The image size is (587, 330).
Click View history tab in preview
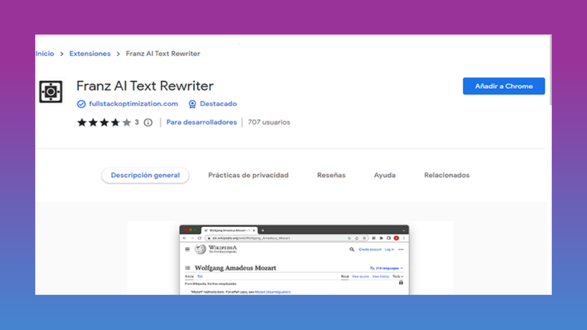click(381, 277)
